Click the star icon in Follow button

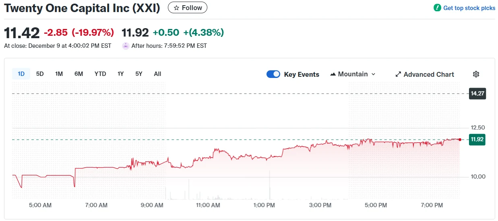tap(176, 8)
